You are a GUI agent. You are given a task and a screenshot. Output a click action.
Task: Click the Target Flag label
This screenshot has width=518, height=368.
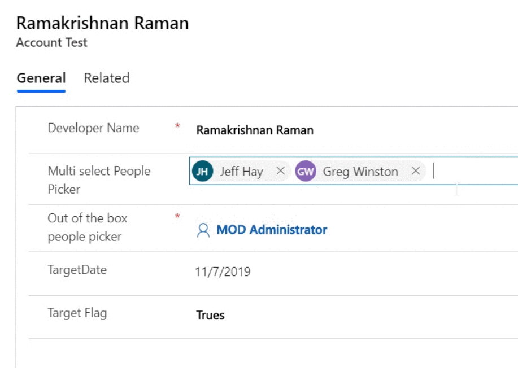pos(77,313)
